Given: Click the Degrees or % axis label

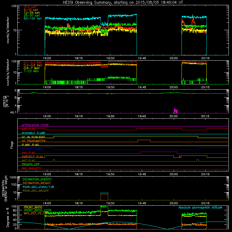Looking at the screenshot, I should [x=8, y=217].
